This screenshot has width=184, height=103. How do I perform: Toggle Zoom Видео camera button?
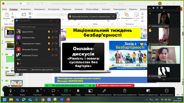[x=22, y=92]
